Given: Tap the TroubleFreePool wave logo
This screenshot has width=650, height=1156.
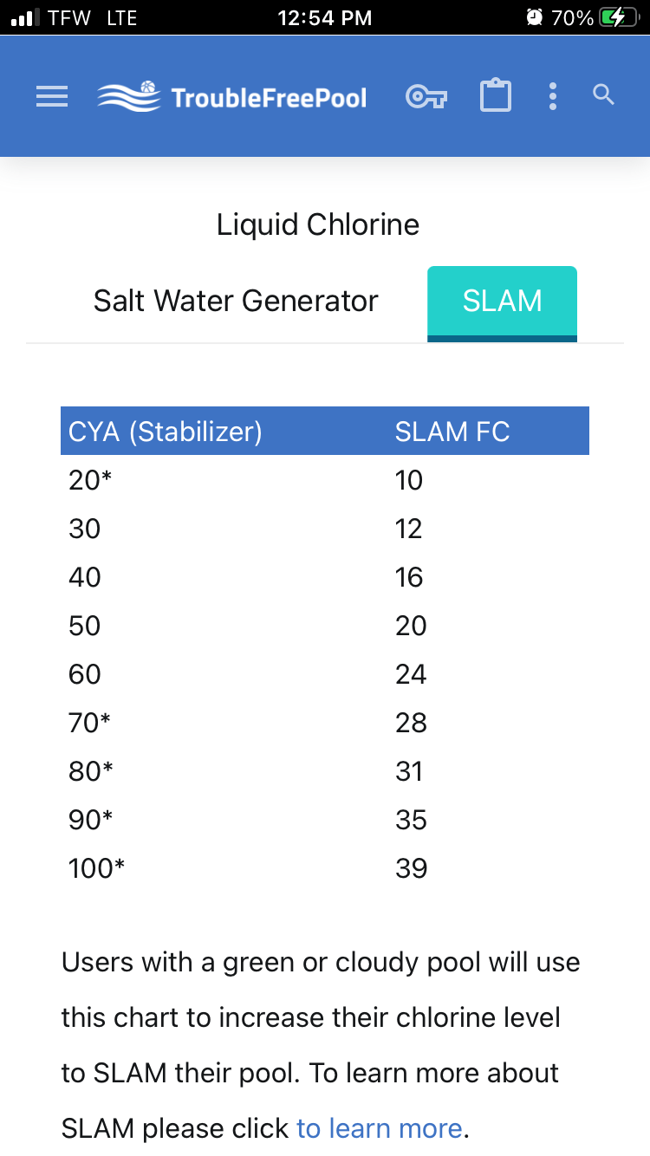Looking at the screenshot, I should click(x=129, y=96).
